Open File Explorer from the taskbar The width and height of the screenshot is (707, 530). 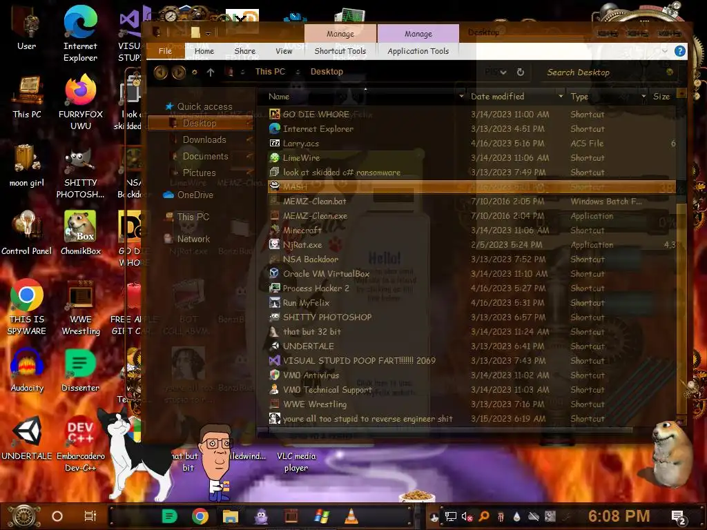coord(231,516)
